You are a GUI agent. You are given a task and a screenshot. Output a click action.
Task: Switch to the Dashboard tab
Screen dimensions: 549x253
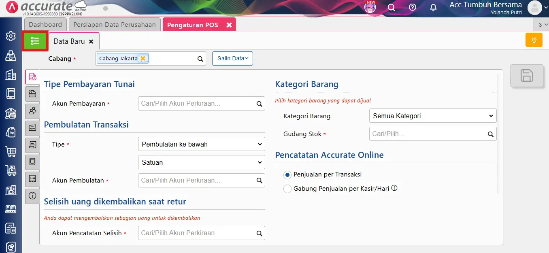coord(45,25)
